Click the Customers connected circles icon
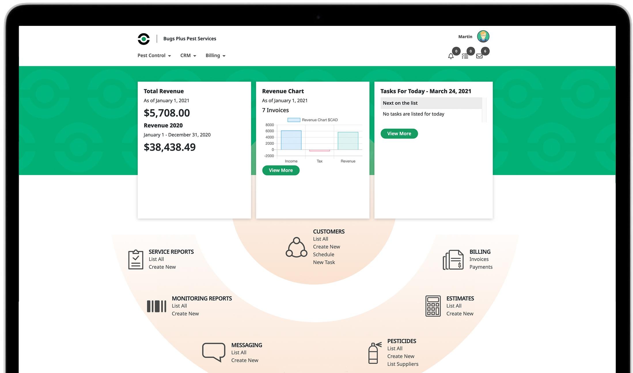The width and height of the screenshot is (633, 373). coord(296,248)
